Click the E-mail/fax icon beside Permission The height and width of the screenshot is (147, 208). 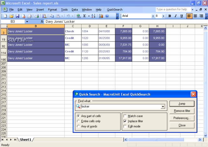[29, 16]
